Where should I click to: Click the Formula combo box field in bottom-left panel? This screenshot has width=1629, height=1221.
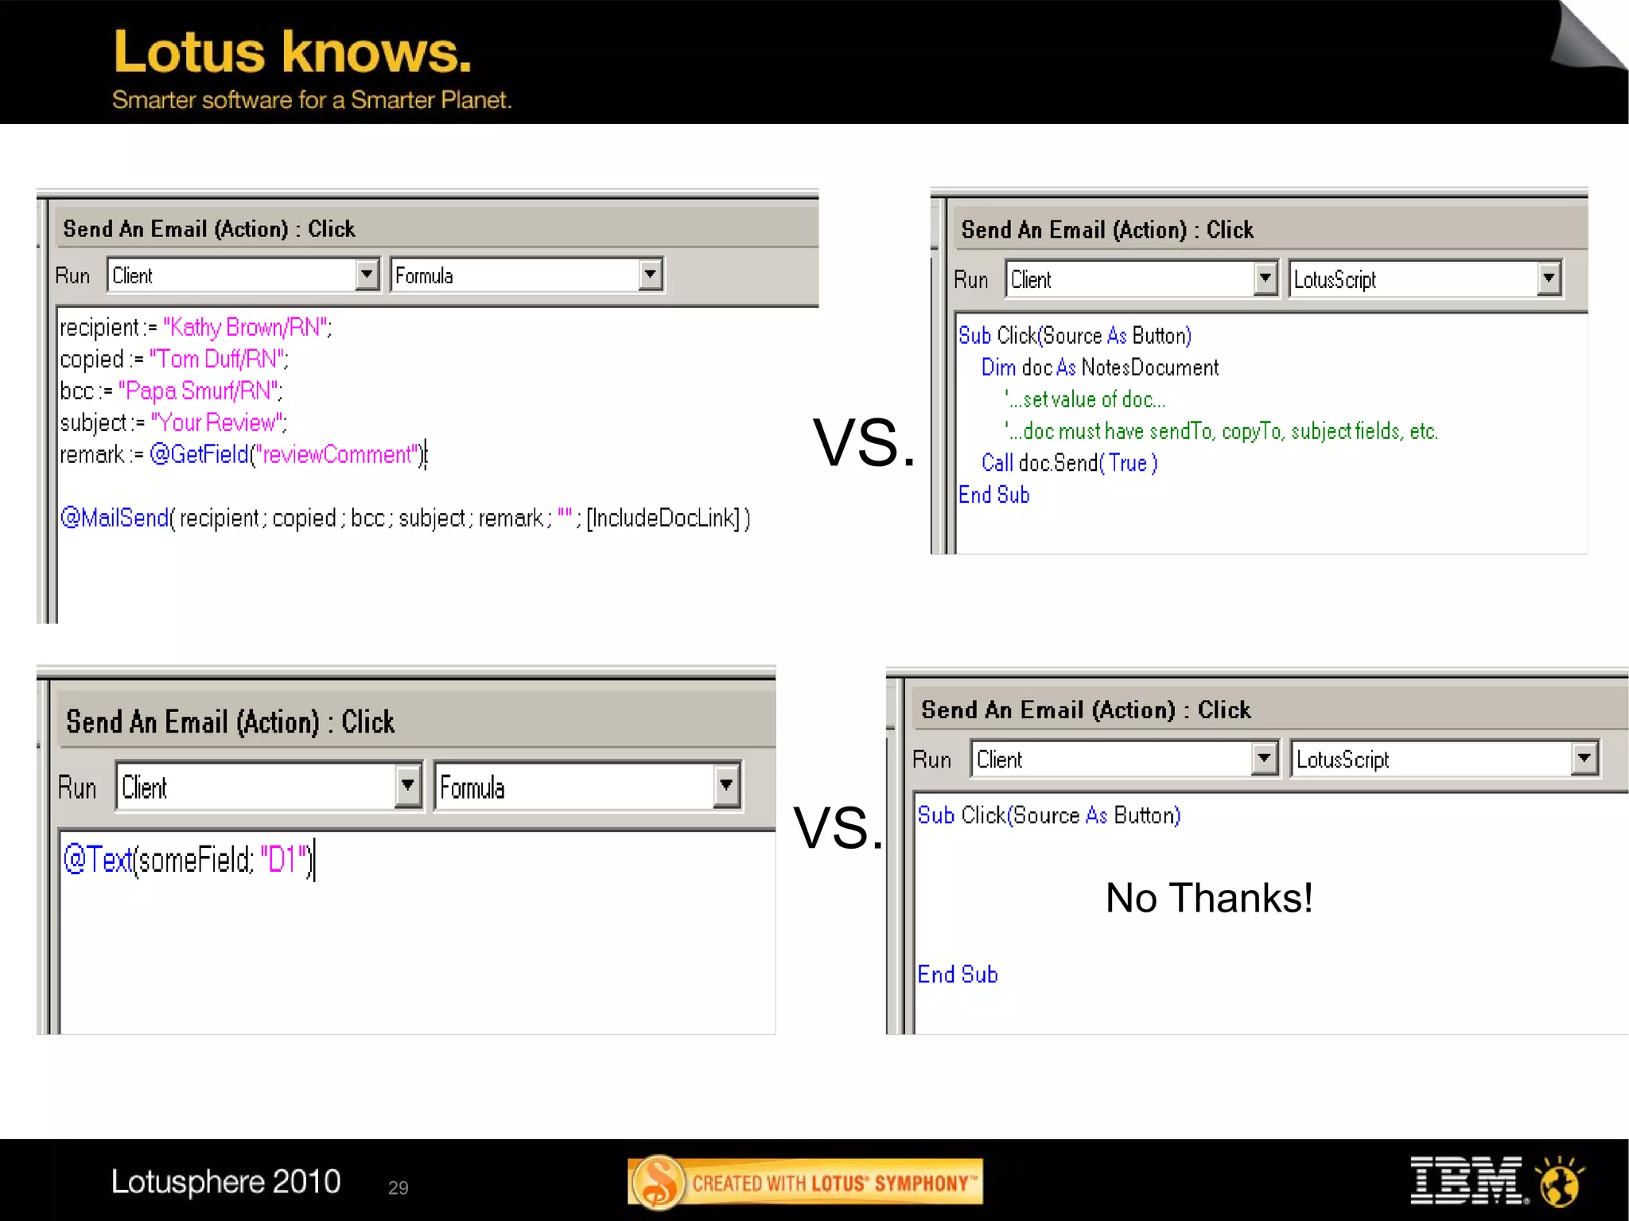tap(588, 787)
